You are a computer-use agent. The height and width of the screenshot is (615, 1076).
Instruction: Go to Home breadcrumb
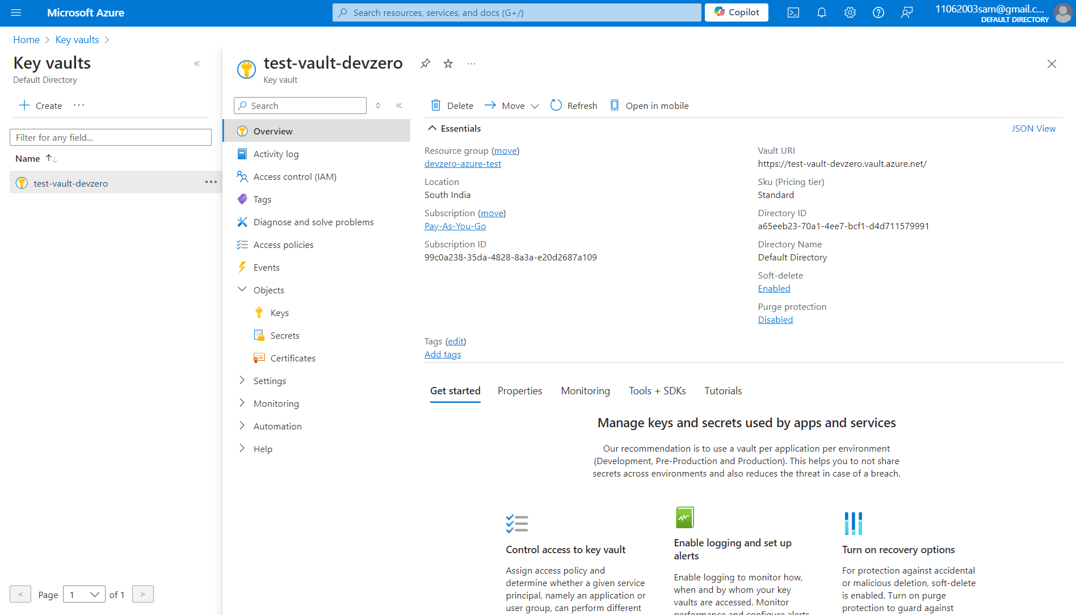(x=26, y=40)
